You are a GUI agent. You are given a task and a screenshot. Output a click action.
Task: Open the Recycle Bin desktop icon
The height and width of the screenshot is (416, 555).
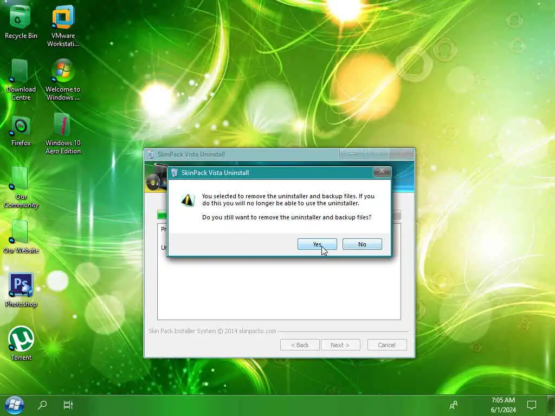pos(21,22)
